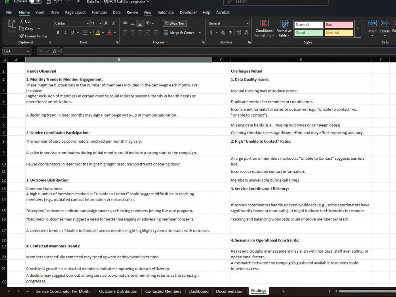Click the Copy icon
396x297 pixels.
(x=22, y=29)
